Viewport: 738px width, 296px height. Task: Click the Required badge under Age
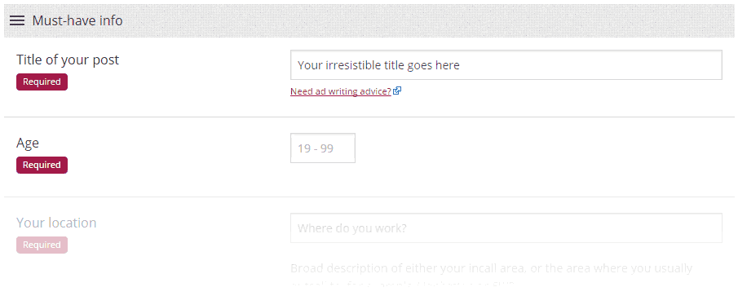(x=42, y=166)
